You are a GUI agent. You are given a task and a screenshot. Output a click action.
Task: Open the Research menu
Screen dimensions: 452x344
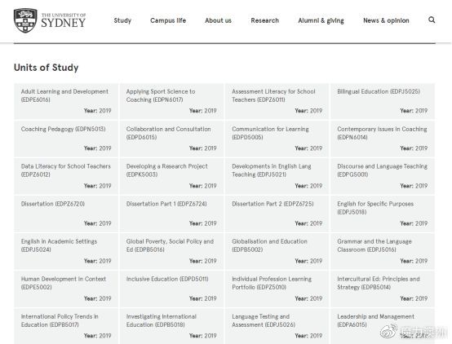point(265,20)
